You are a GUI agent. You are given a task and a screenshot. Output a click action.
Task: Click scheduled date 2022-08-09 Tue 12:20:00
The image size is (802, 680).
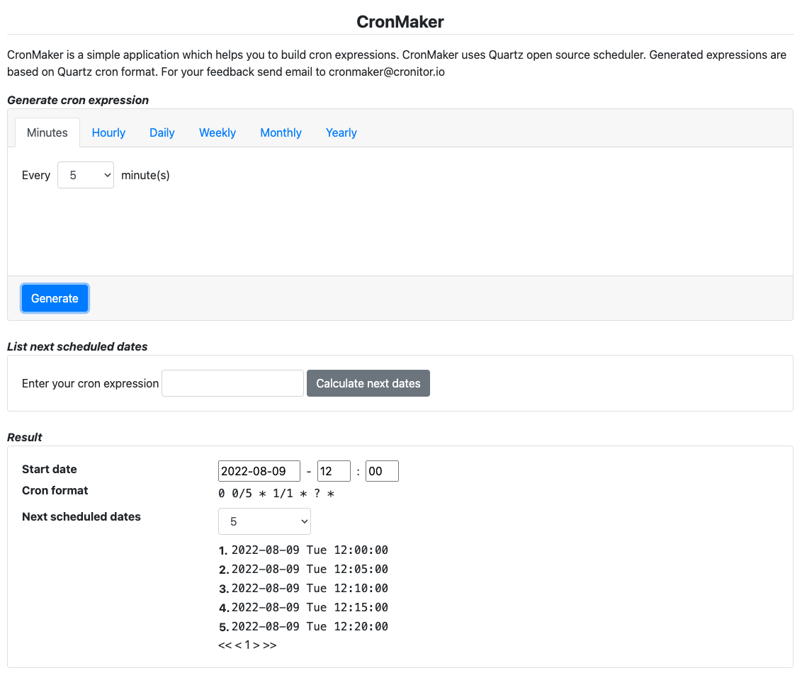click(310, 626)
